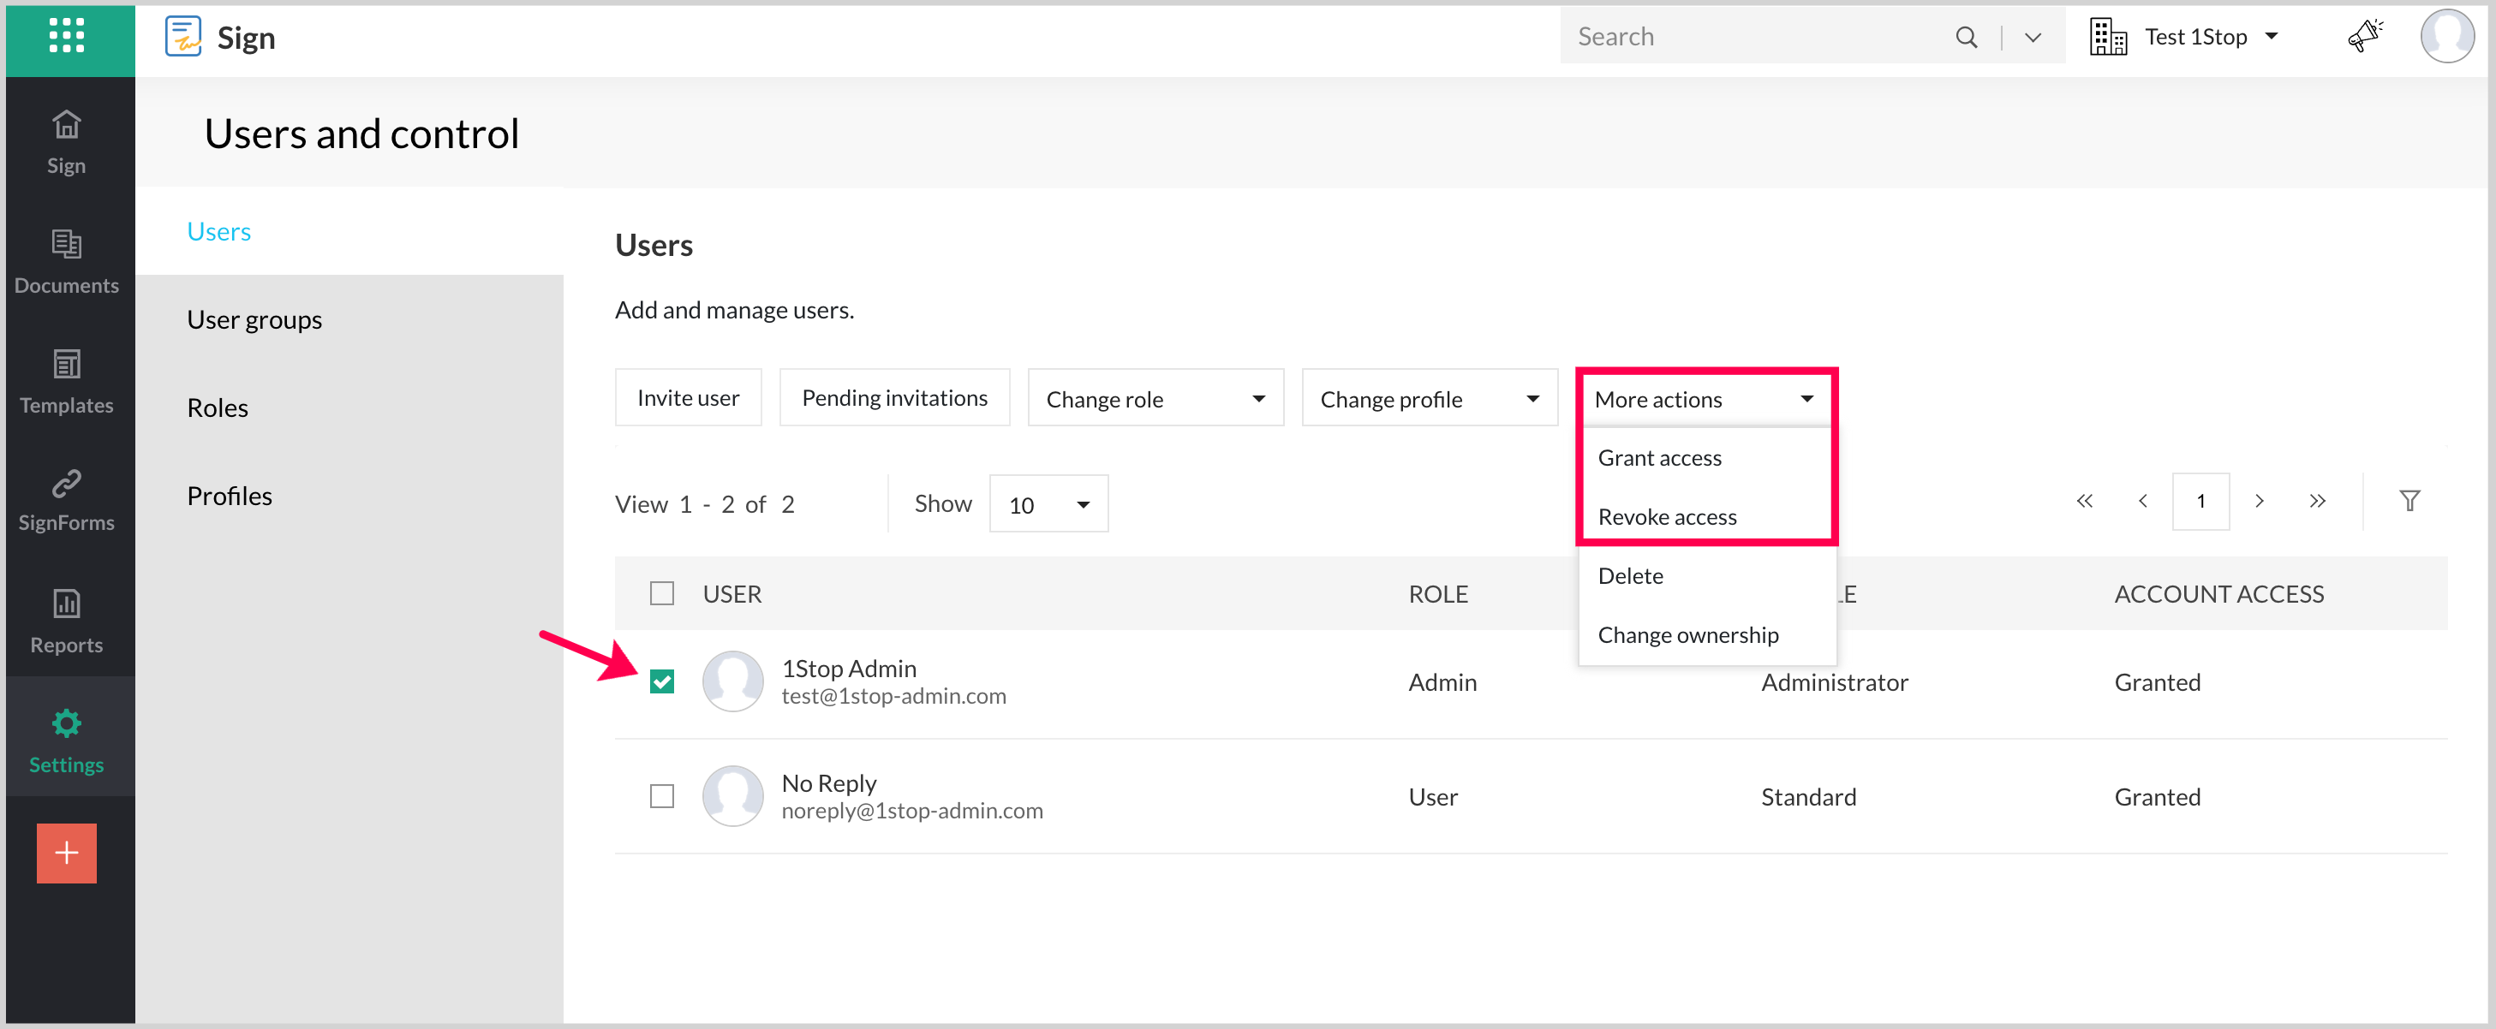This screenshot has height=1029, width=2496.
Task: Toggle the select-all USER header checkbox
Action: click(662, 593)
